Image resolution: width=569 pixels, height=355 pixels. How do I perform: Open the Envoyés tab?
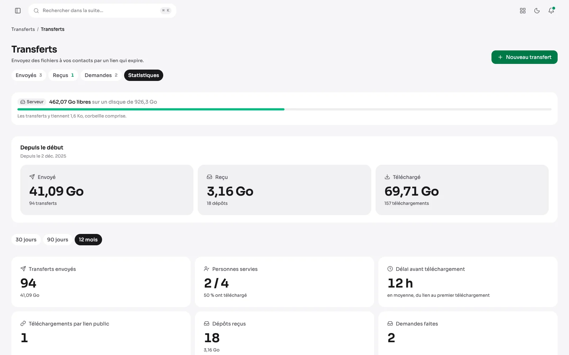[29, 75]
